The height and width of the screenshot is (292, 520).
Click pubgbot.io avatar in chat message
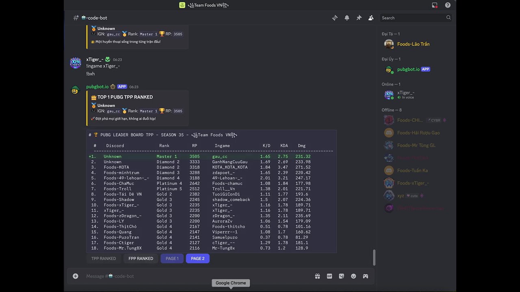(x=76, y=90)
